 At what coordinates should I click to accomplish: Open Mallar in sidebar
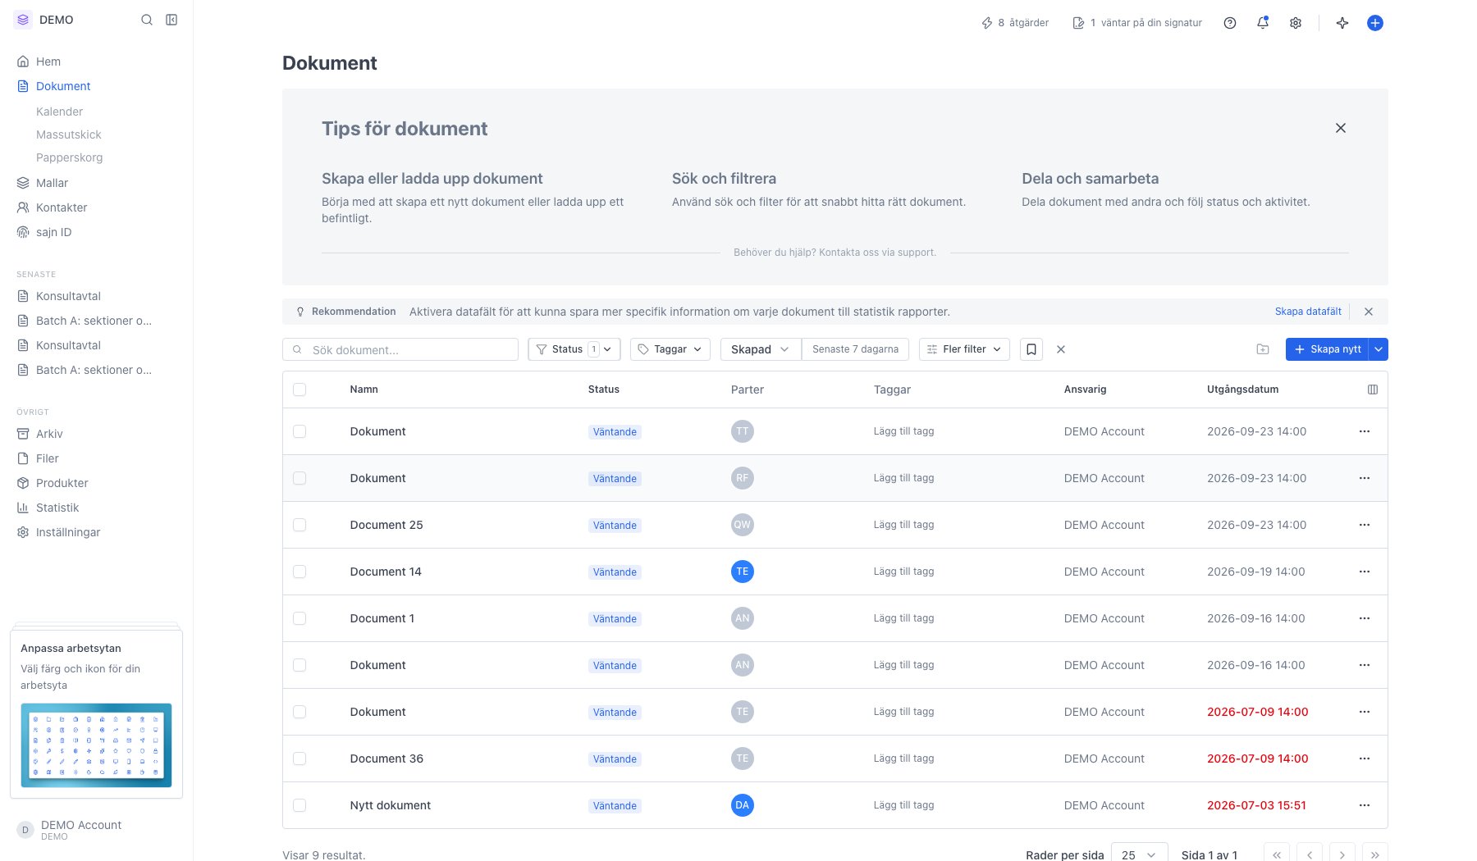point(52,183)
